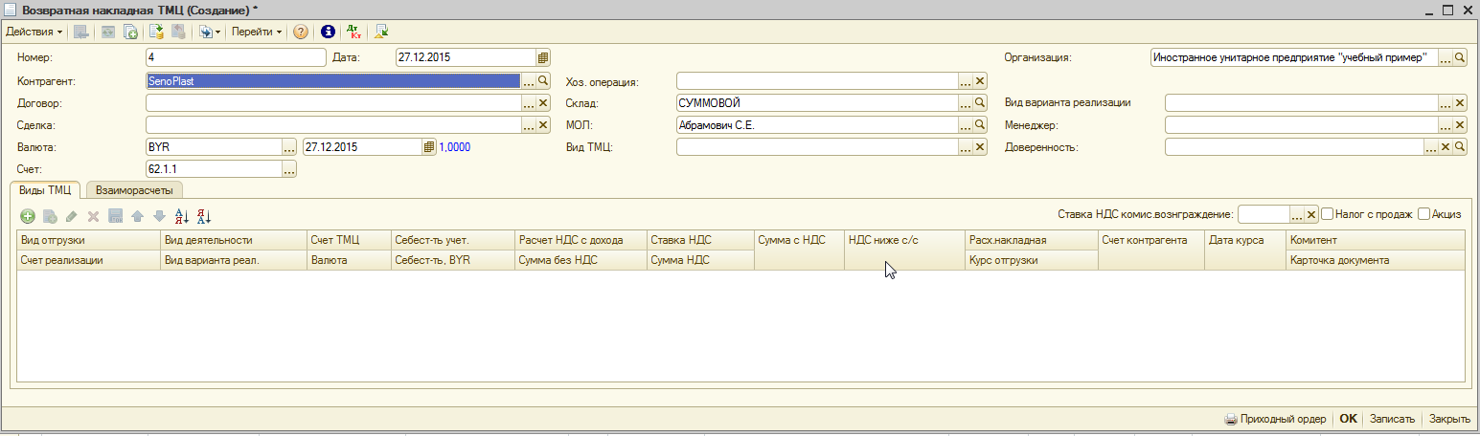This screenshot has height=436, width=1480.
Task: Open the help question mark icon
Action: pyautogui.click(x=301, y=33)
